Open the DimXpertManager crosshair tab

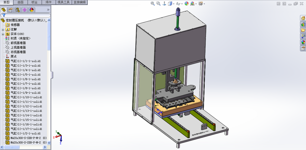24,10
